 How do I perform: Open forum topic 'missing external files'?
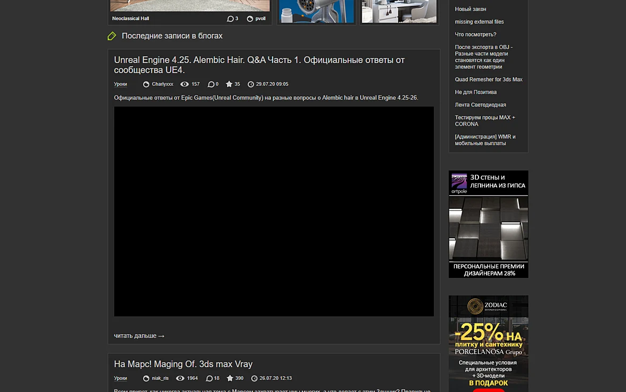tap(479, 22)
